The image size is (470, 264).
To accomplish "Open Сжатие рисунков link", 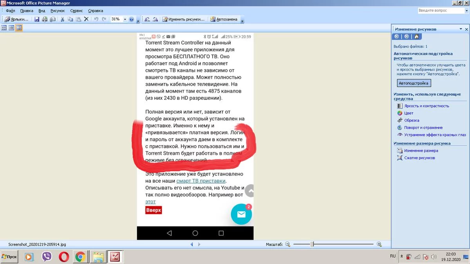I will pos(419,158).
